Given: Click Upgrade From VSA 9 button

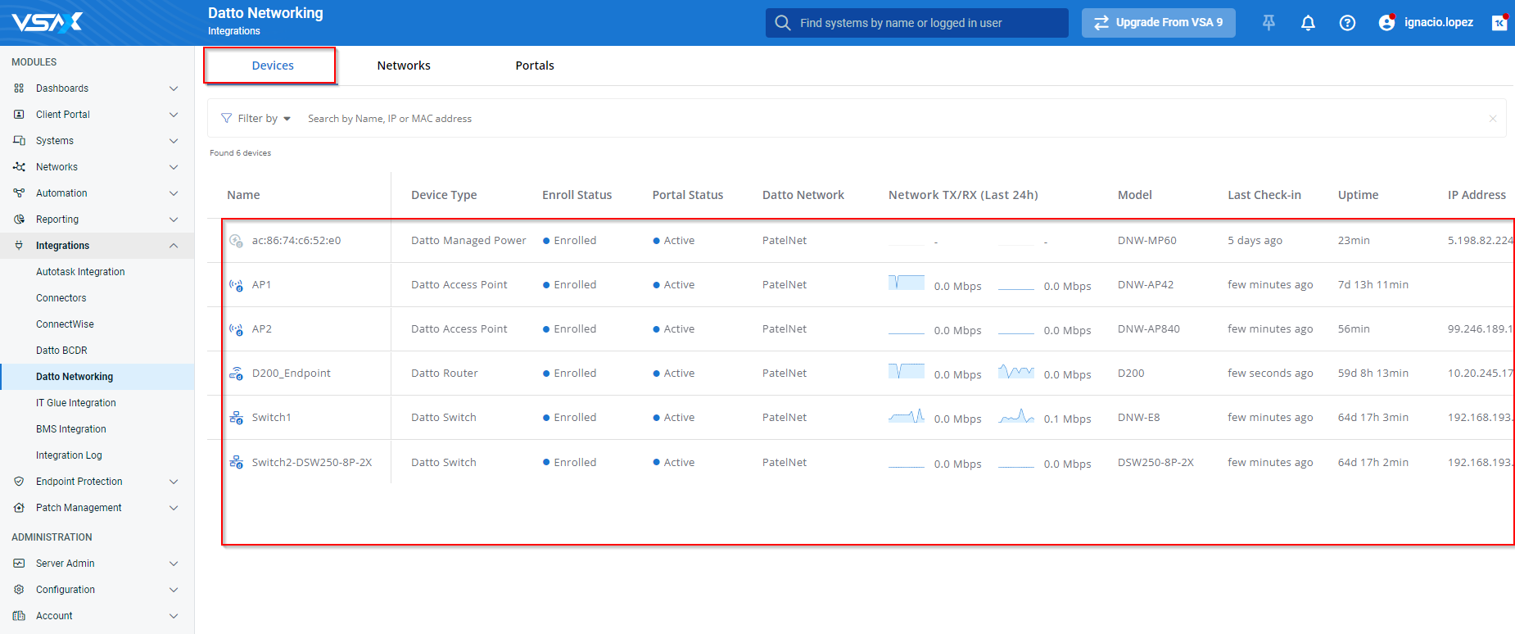Looking at the screenshot, I should point(1158,23).
